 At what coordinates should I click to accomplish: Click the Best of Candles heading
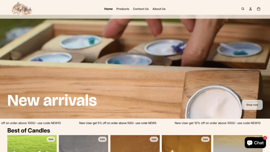coord(28,130)
